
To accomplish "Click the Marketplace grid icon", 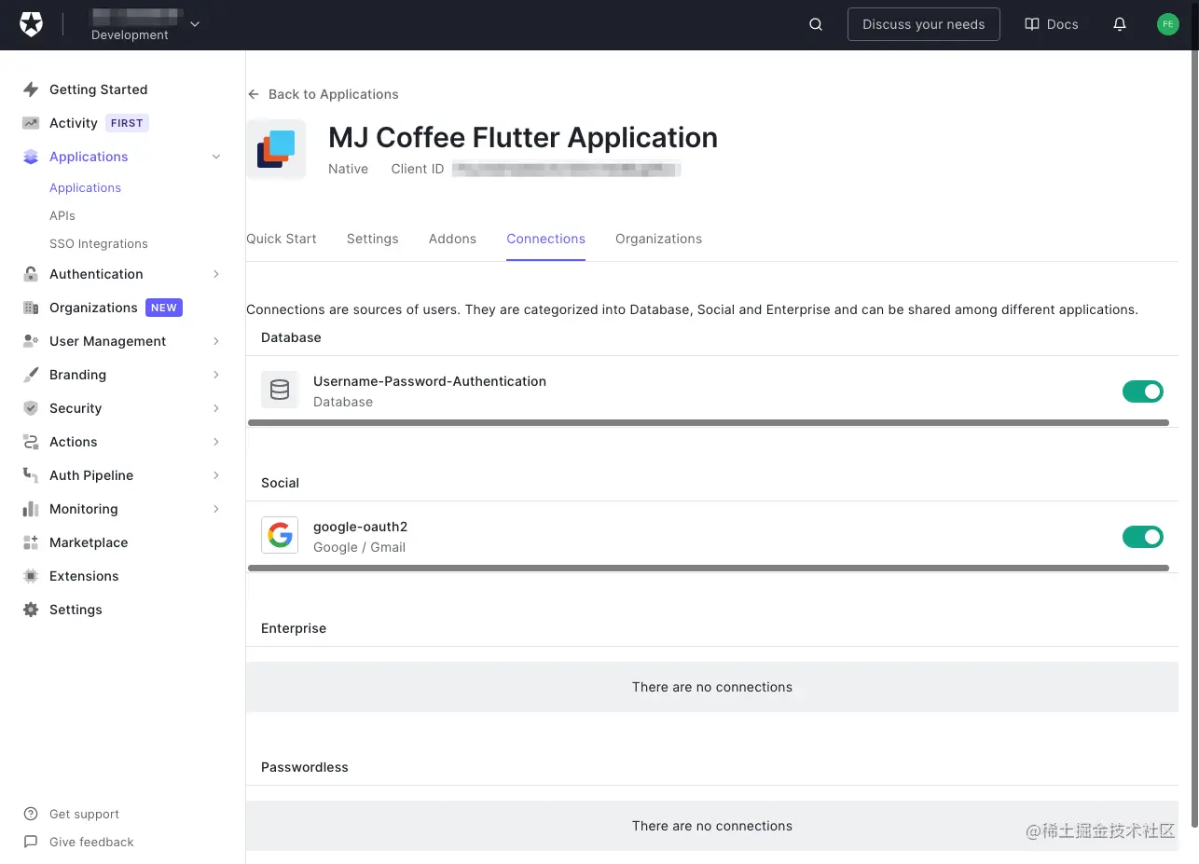I will 31,542.
